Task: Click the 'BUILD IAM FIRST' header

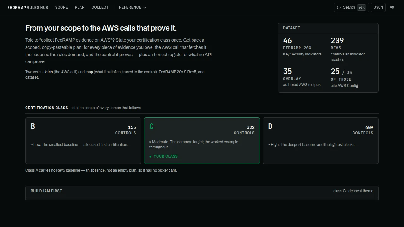Action: point(46,191)
